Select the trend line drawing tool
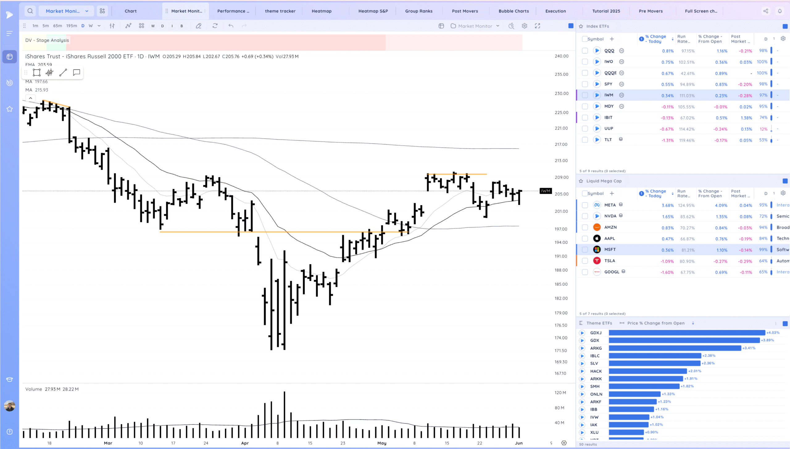Image resolution: width=790 pixels, height=449 pixels. click(63, 73)
